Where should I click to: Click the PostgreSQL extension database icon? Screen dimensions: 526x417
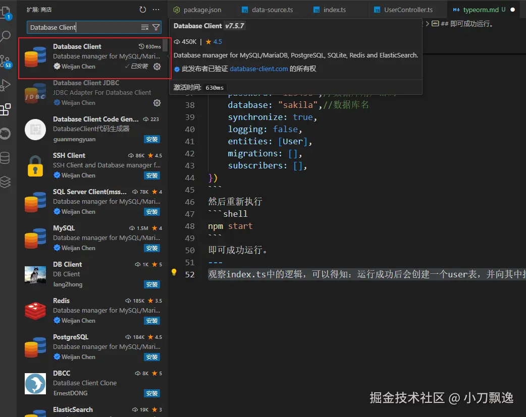tap(35, 347)
